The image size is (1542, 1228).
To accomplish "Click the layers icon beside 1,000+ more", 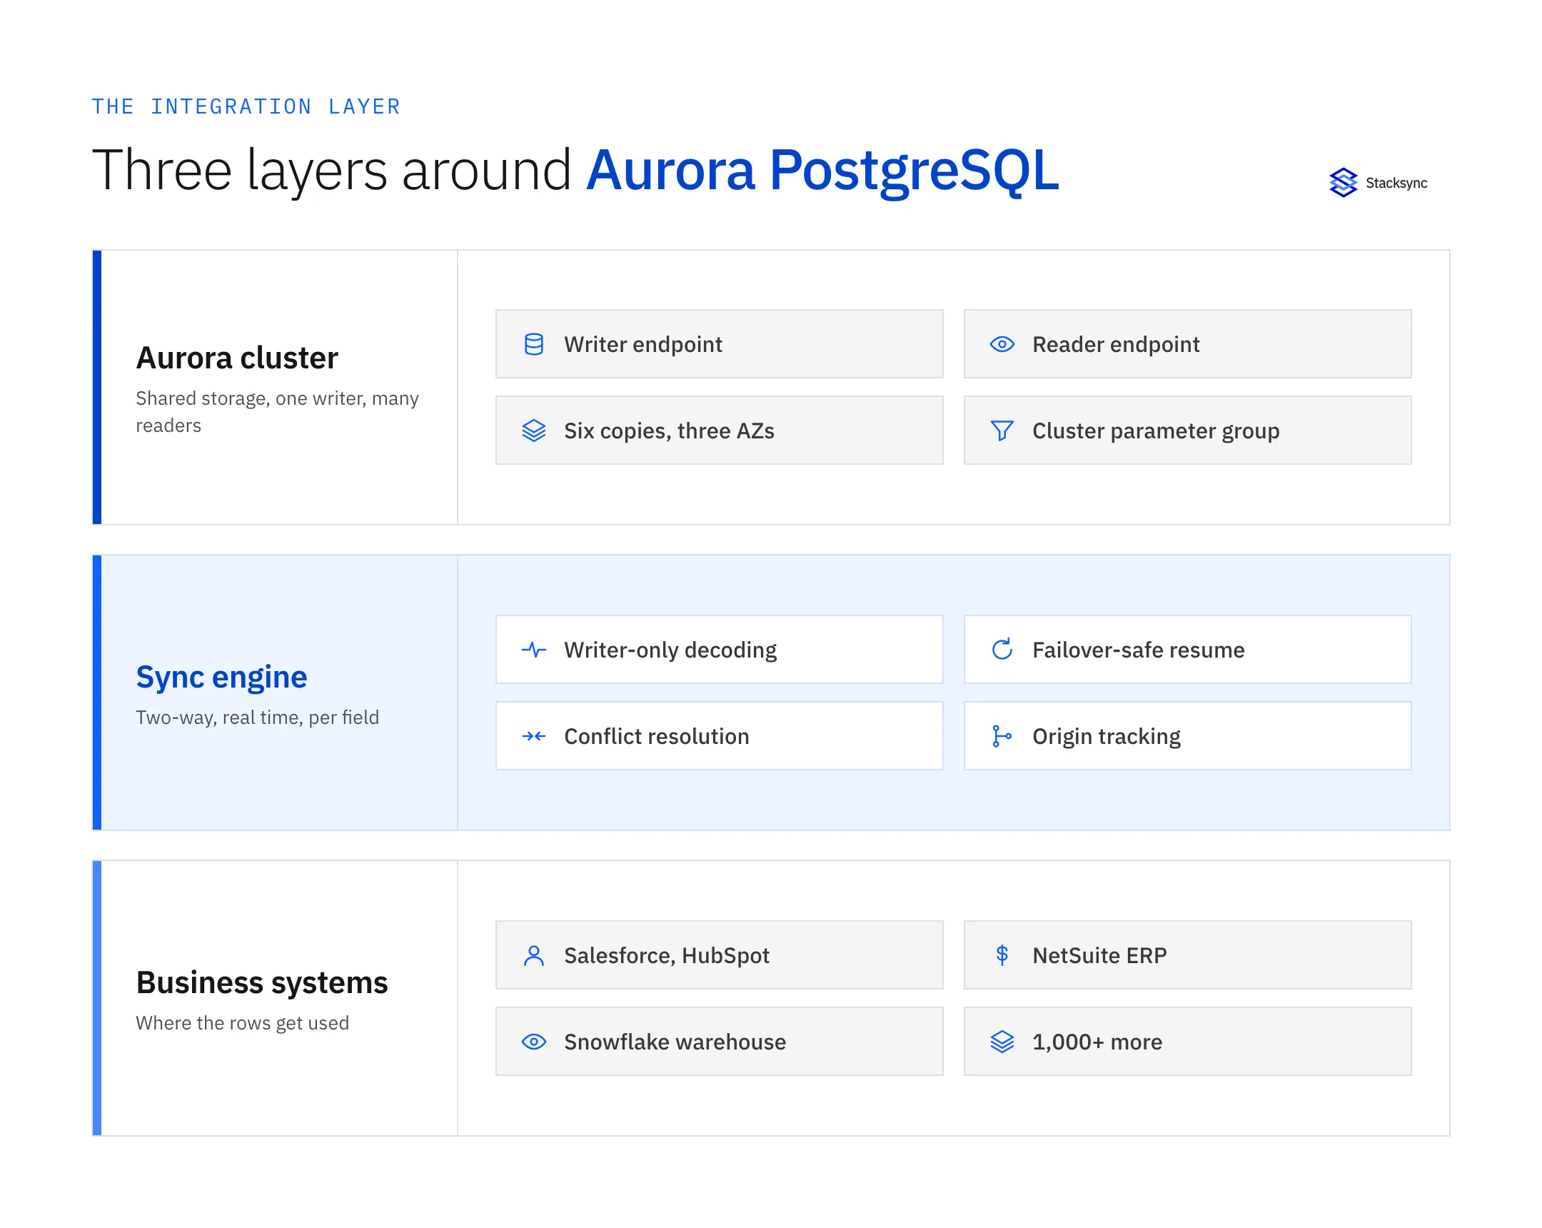I will (x=1002, y=1042).
